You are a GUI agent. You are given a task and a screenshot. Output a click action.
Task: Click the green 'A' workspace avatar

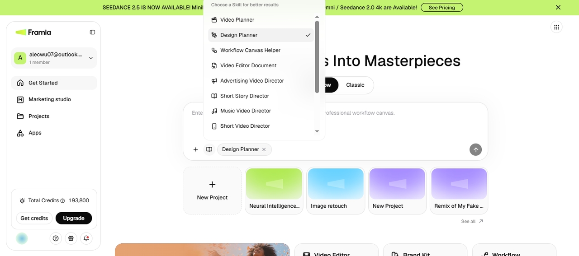20,58
